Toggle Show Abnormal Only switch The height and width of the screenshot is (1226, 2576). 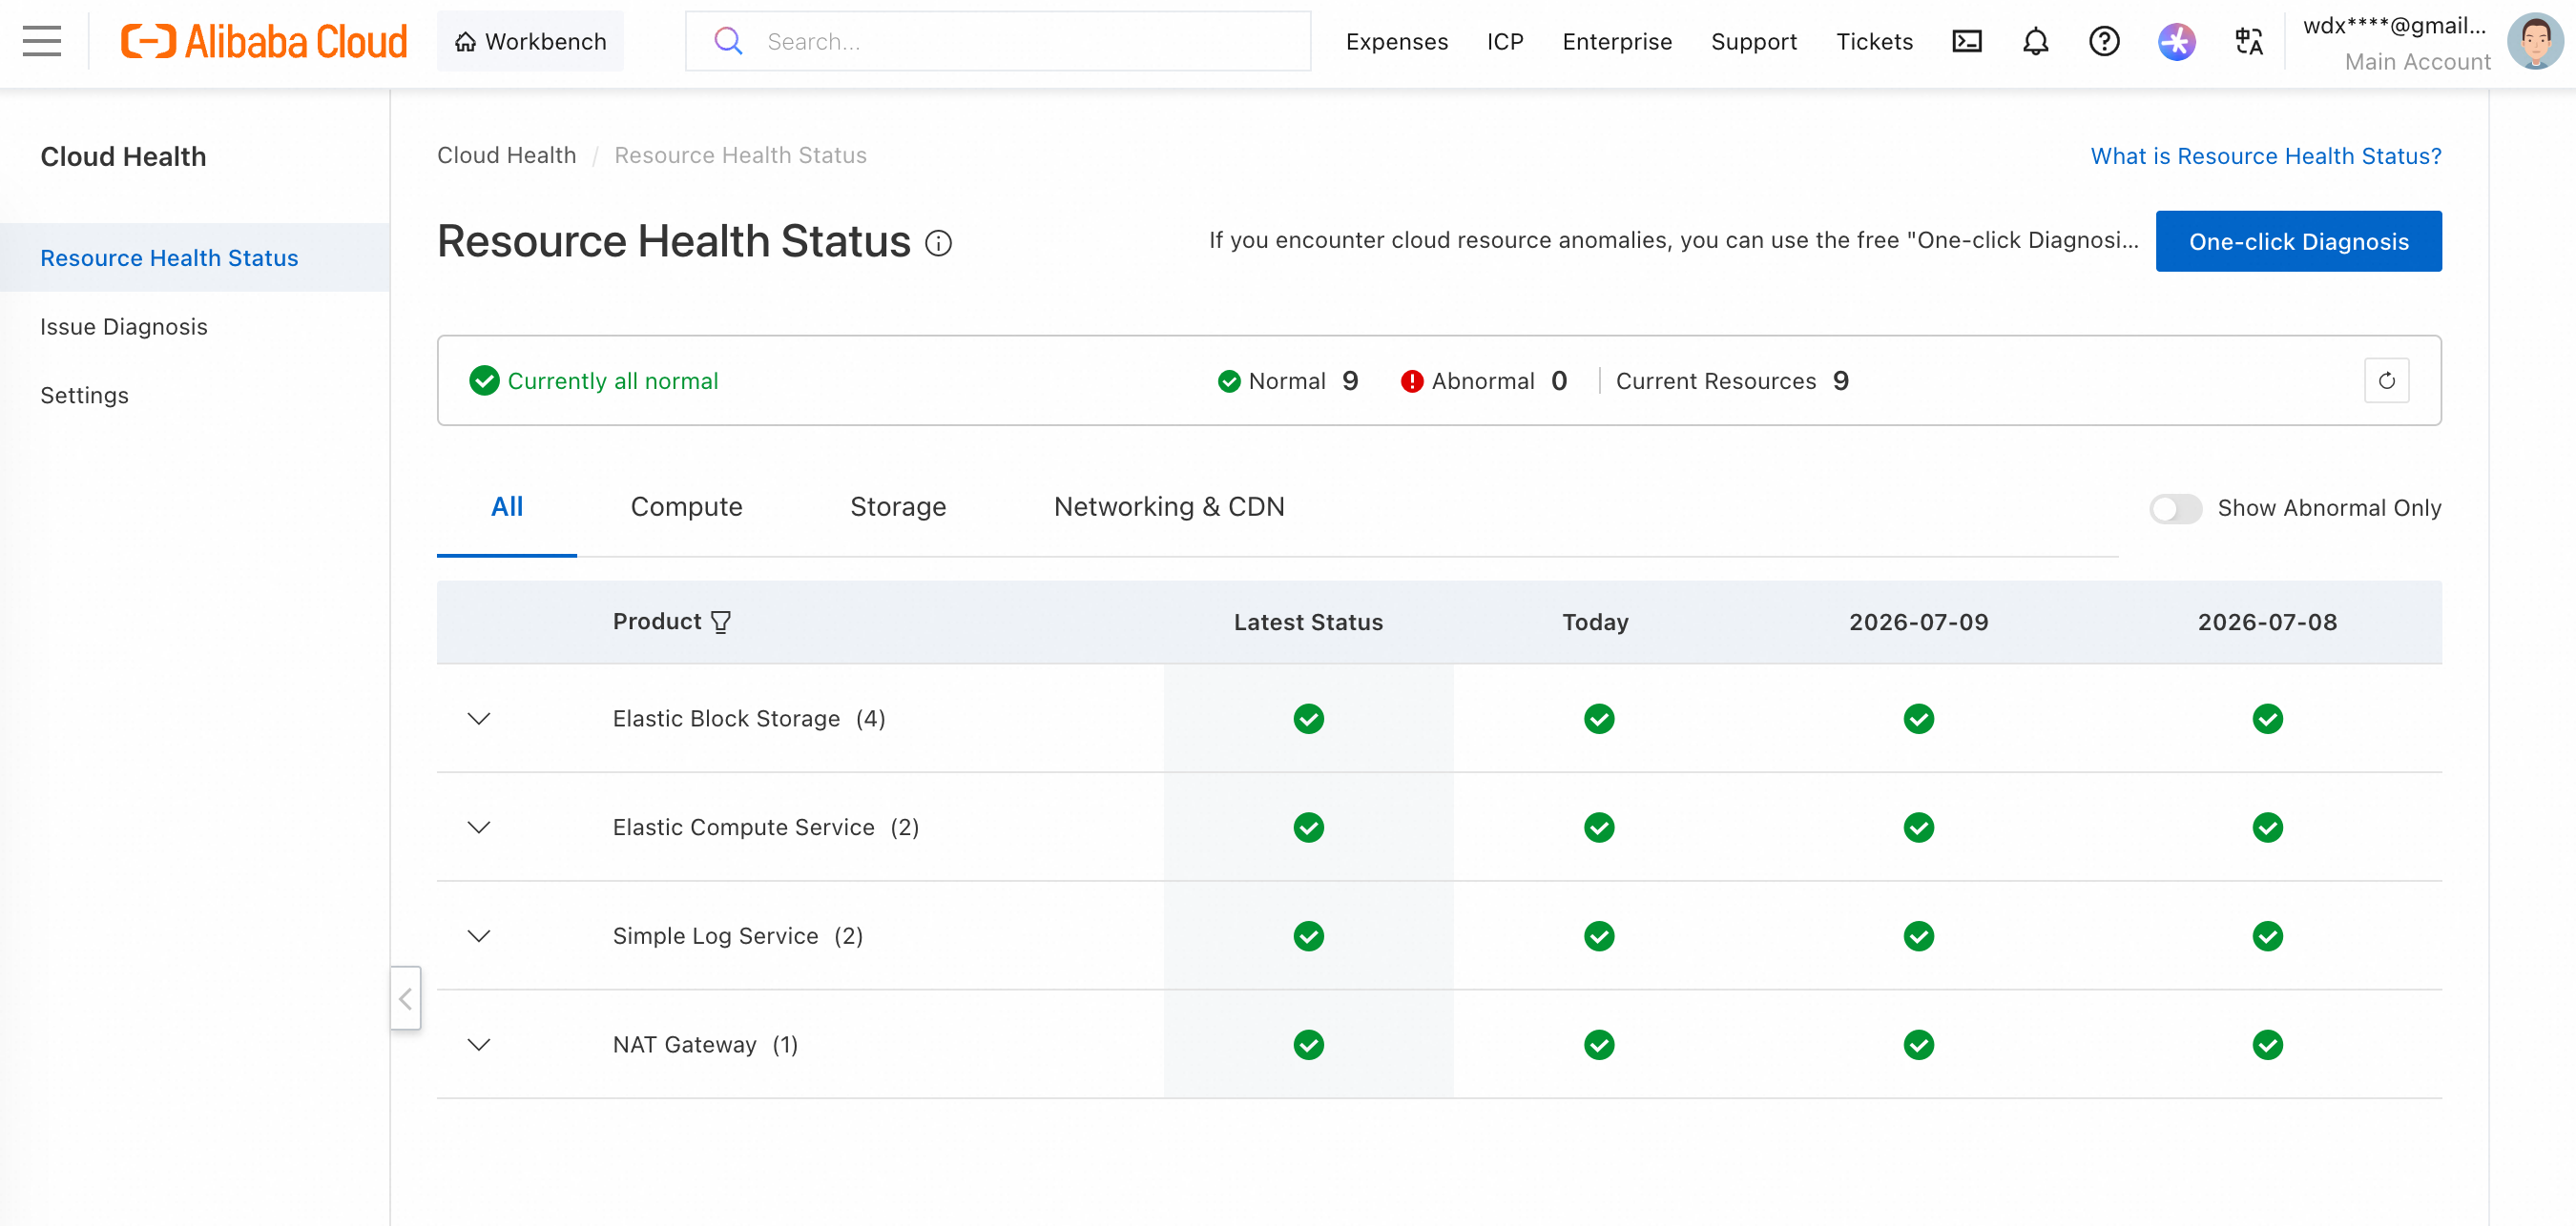2175,508
